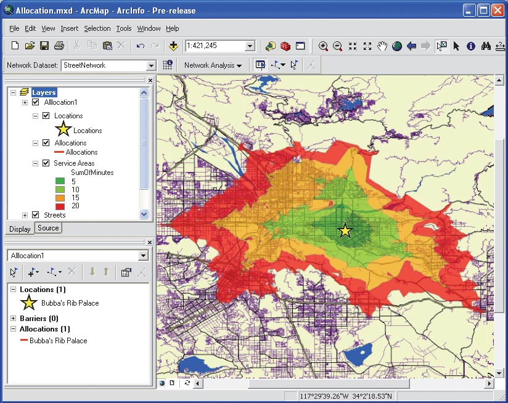This screenshot has height=403, width=508.
Task: Disable the Streets layer checkbox
Action: [x=36, y=215]
